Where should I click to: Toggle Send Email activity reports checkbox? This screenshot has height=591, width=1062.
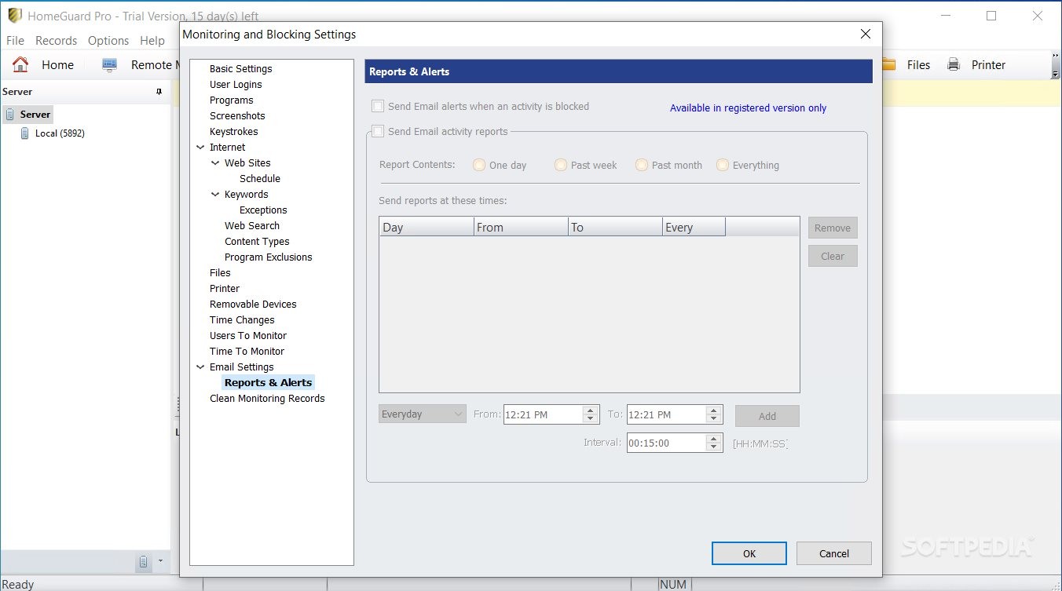click(x=378, y=132)
